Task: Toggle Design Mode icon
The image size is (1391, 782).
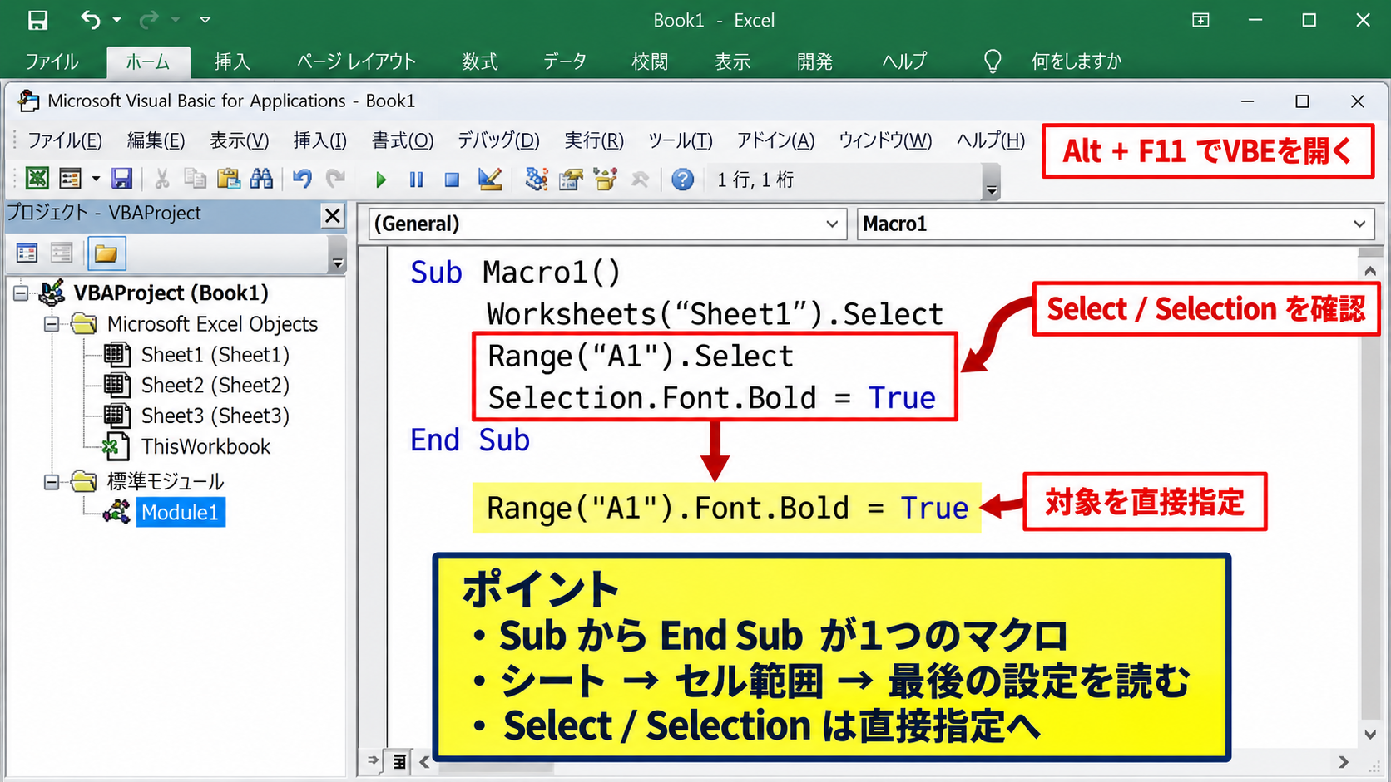Action: pos(490,179)
